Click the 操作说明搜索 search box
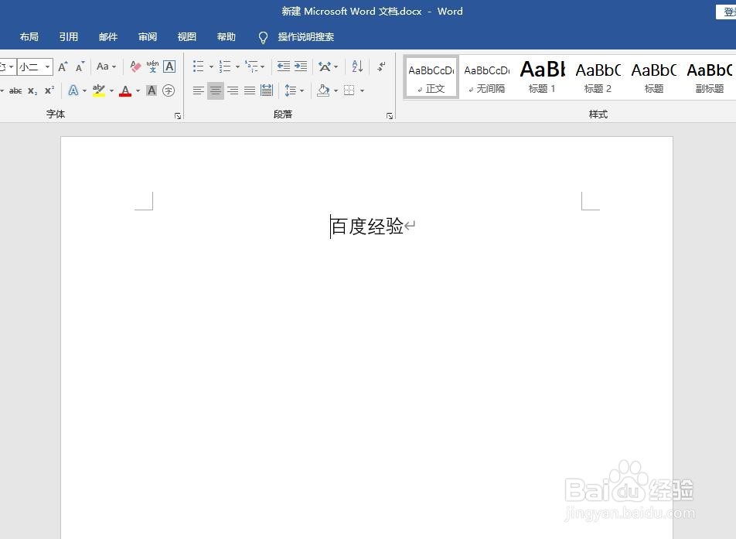 pos(305,36)
